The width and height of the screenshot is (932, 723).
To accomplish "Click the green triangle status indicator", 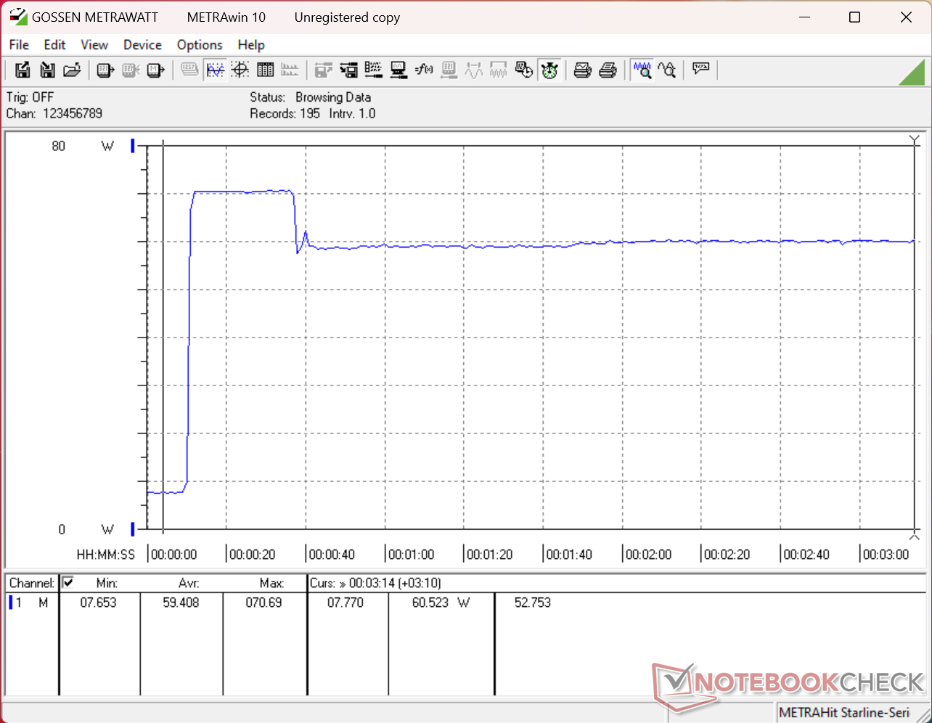I will (x=912, y=71).
